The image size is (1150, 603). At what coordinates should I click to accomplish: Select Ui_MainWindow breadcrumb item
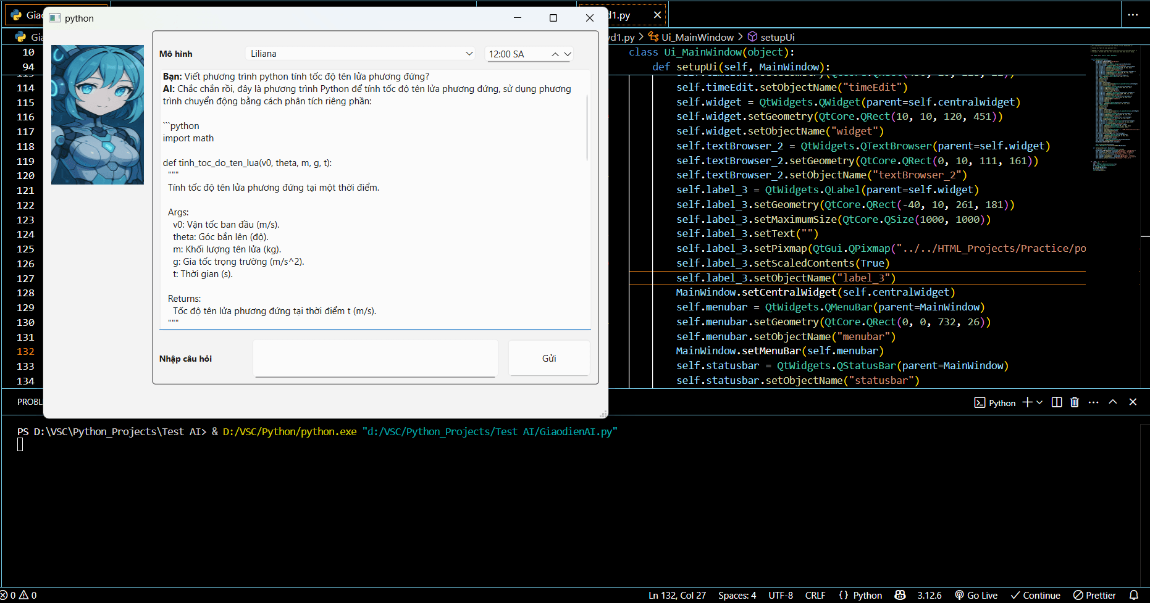coord(697,37)
